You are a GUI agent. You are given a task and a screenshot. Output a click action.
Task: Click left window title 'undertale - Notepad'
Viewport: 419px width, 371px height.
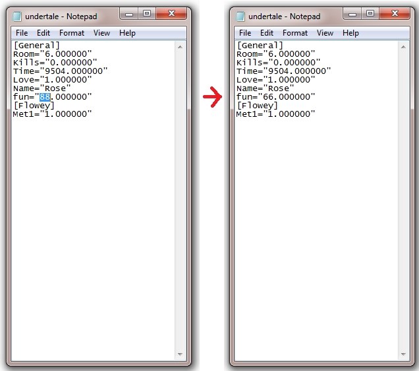(61, 17)
